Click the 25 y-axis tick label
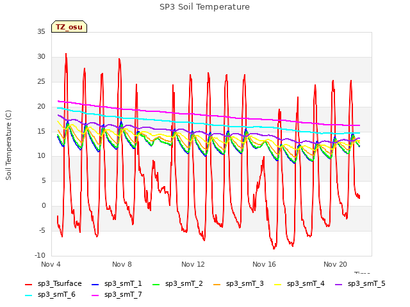 pos(41,81)
